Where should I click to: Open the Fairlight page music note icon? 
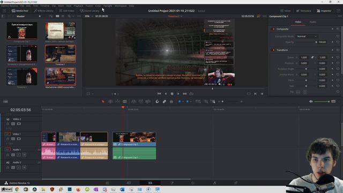coord(214,183)
